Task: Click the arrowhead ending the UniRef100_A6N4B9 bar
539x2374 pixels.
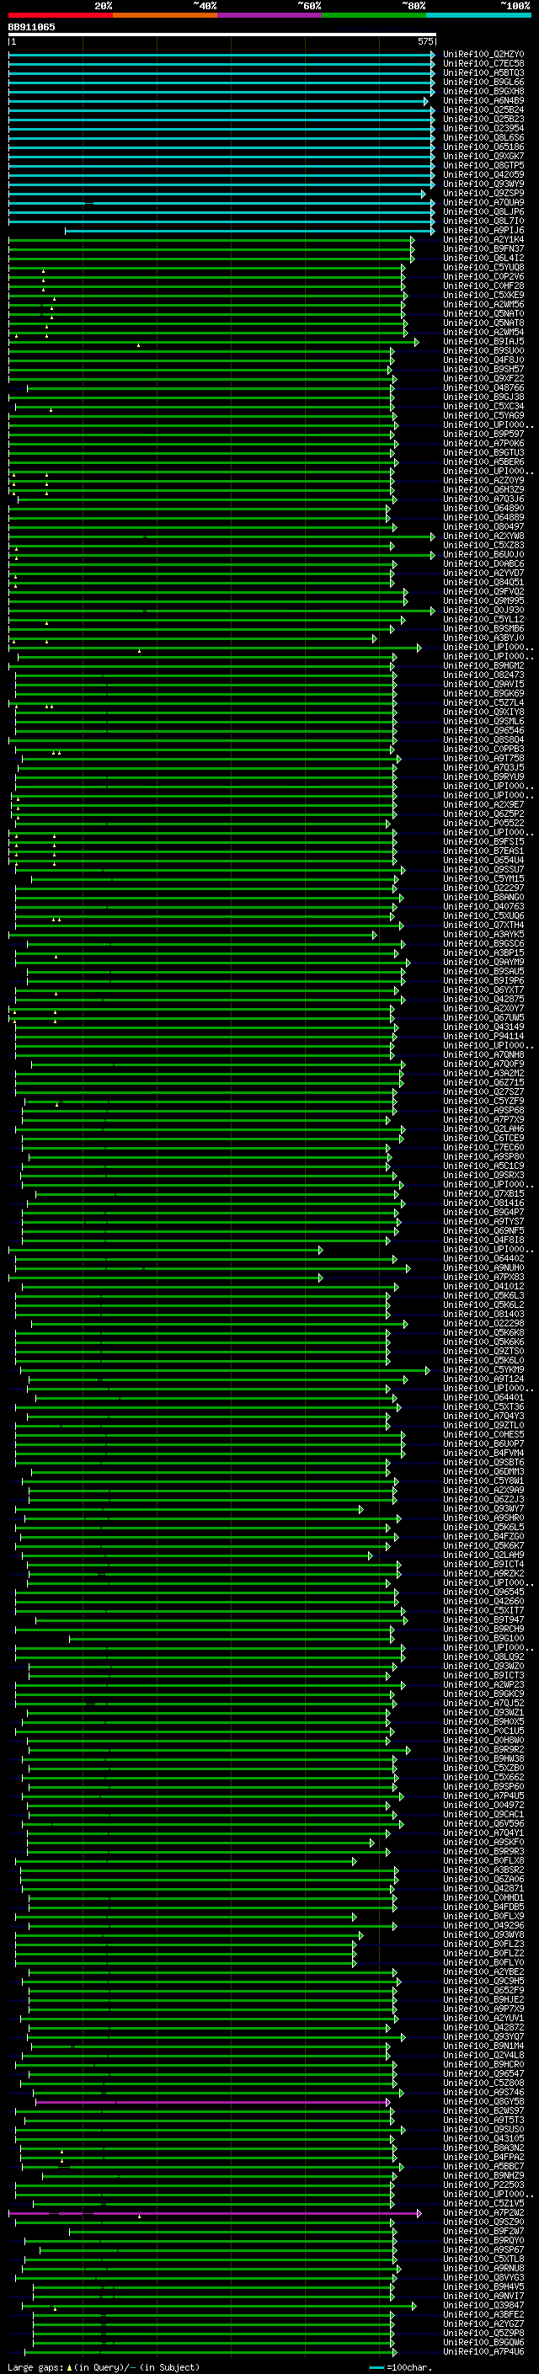Action: point(425,100)
